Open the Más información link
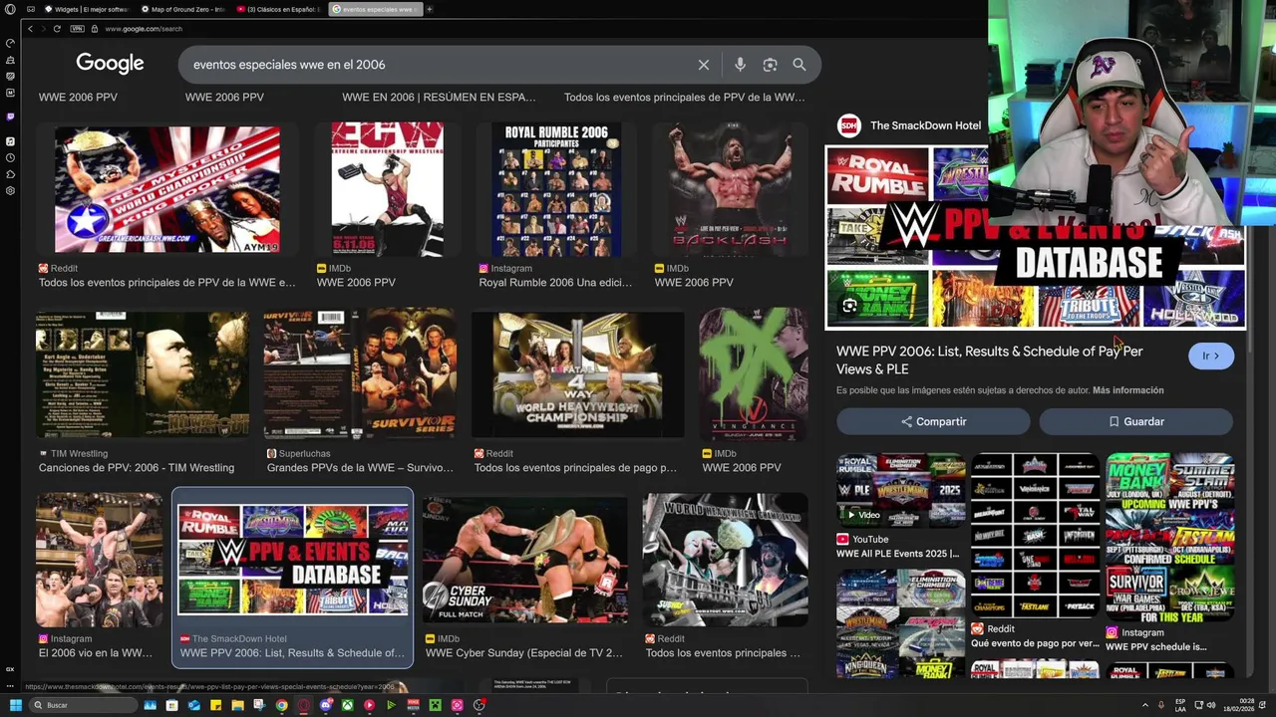 click(x=1127, y=390)
